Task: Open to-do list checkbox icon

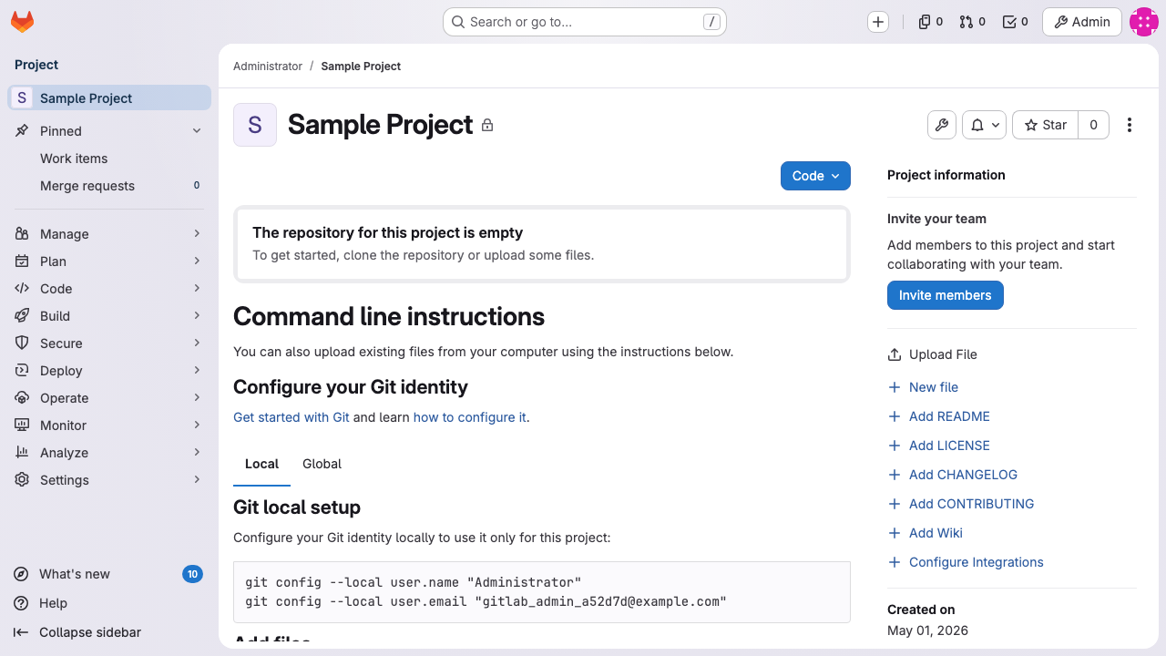Action: 1015,22
